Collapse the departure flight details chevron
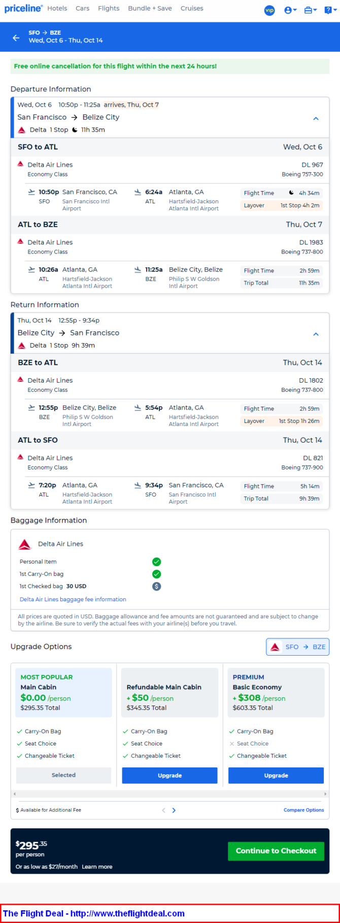This screenshot has height=923, width=340. click(316, 118)
